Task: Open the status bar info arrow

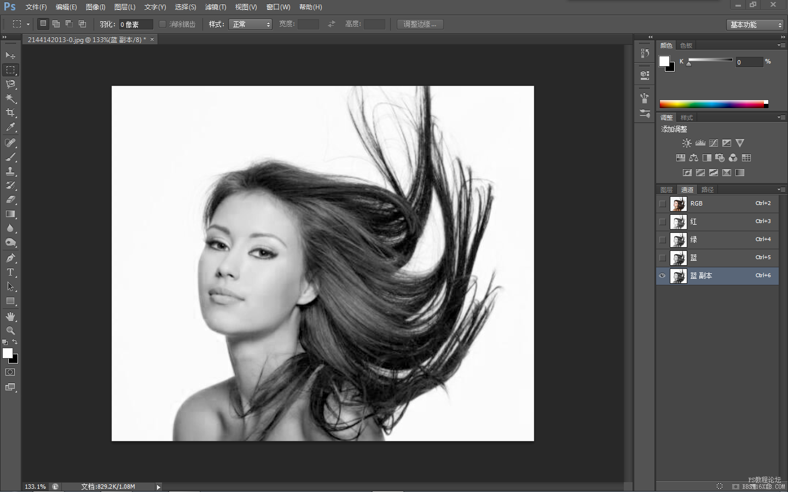Action: click(158, 487)
